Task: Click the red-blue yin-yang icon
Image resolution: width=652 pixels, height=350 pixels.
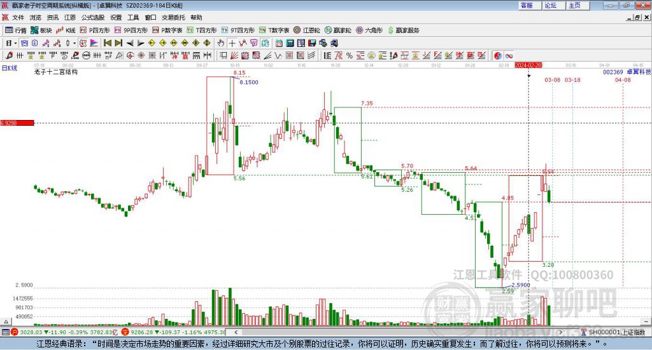Action: point(498,55)
